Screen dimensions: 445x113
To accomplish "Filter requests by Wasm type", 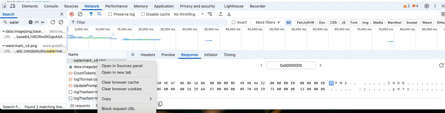I will [x=427, y=22].
